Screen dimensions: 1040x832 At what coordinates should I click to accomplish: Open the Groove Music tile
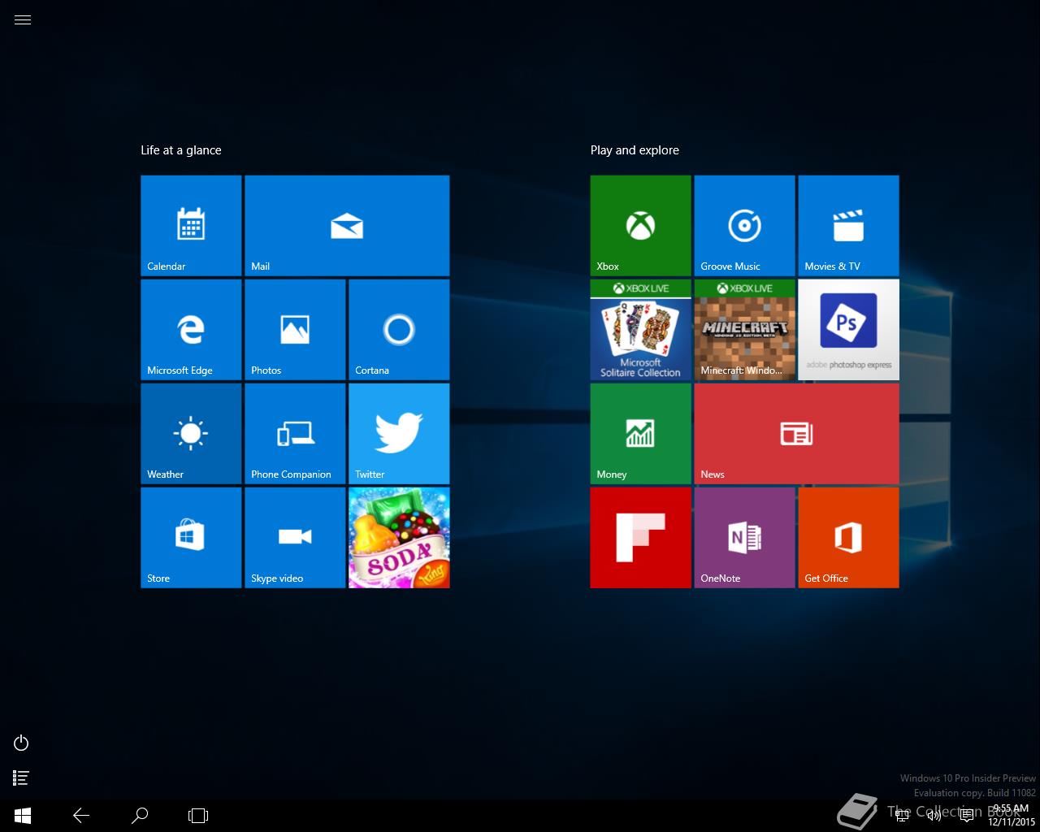pos(745,226)
